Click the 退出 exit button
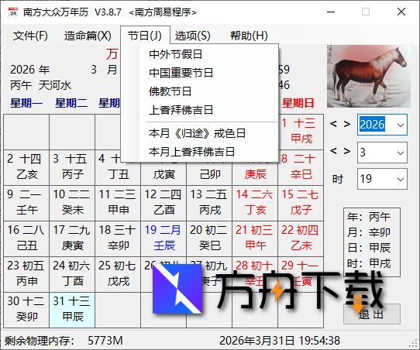The image size is (420, 350). pos(372,314)
